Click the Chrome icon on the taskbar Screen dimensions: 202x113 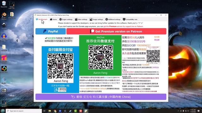[x=55, y=111]
